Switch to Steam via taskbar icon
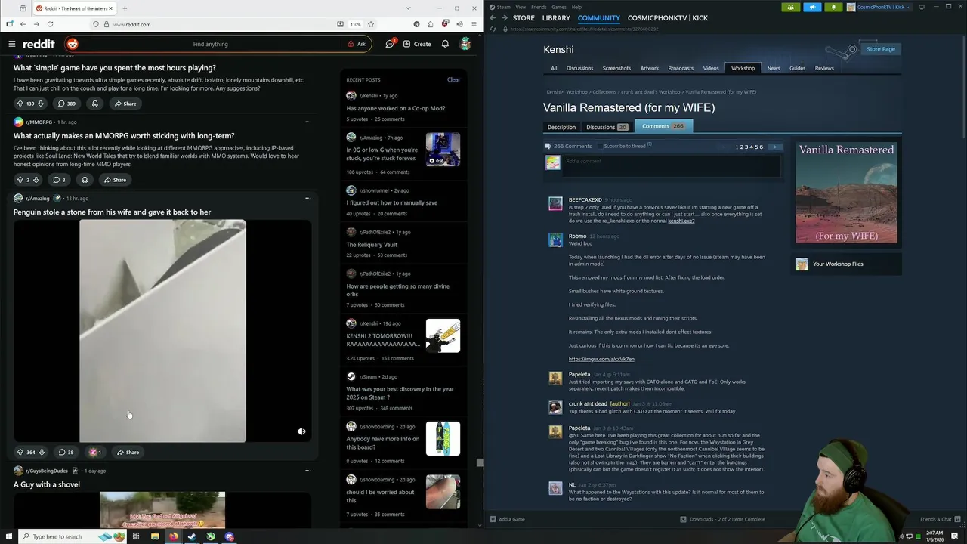Screen dimensions: 967x544 (192, 536)
